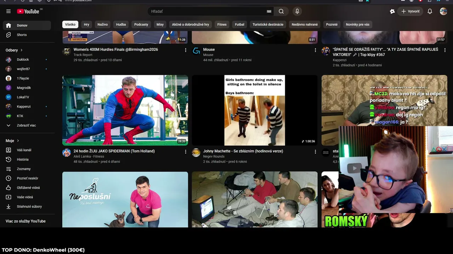Open the 24 hodin ŽIJU JAKO SPIDERMAN title

[114, 151]
